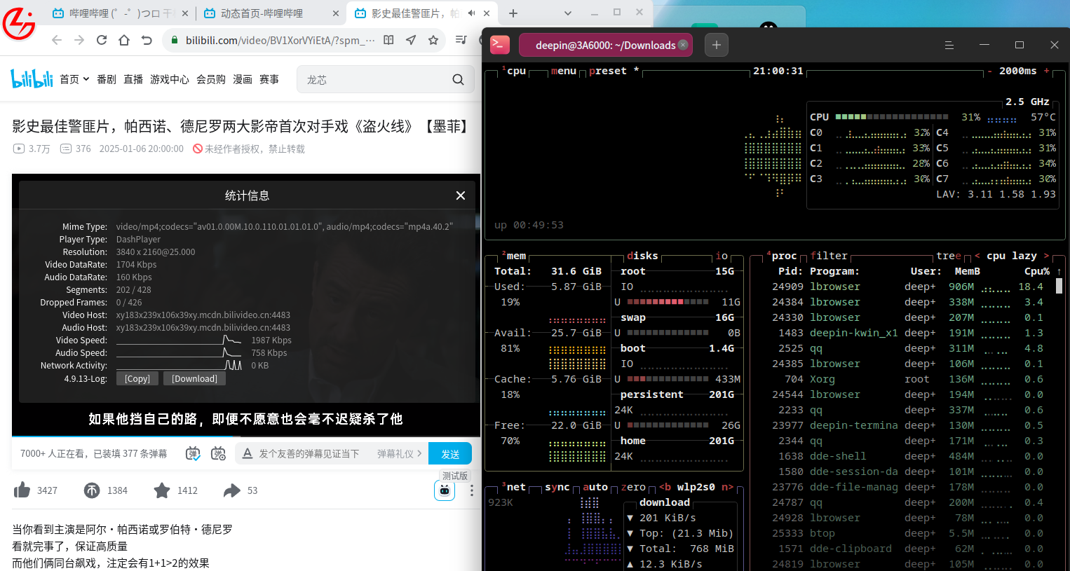Toggle tree view in btop proc box
The width and height of the screenshot is (1070, 571).
coord(948,256)
